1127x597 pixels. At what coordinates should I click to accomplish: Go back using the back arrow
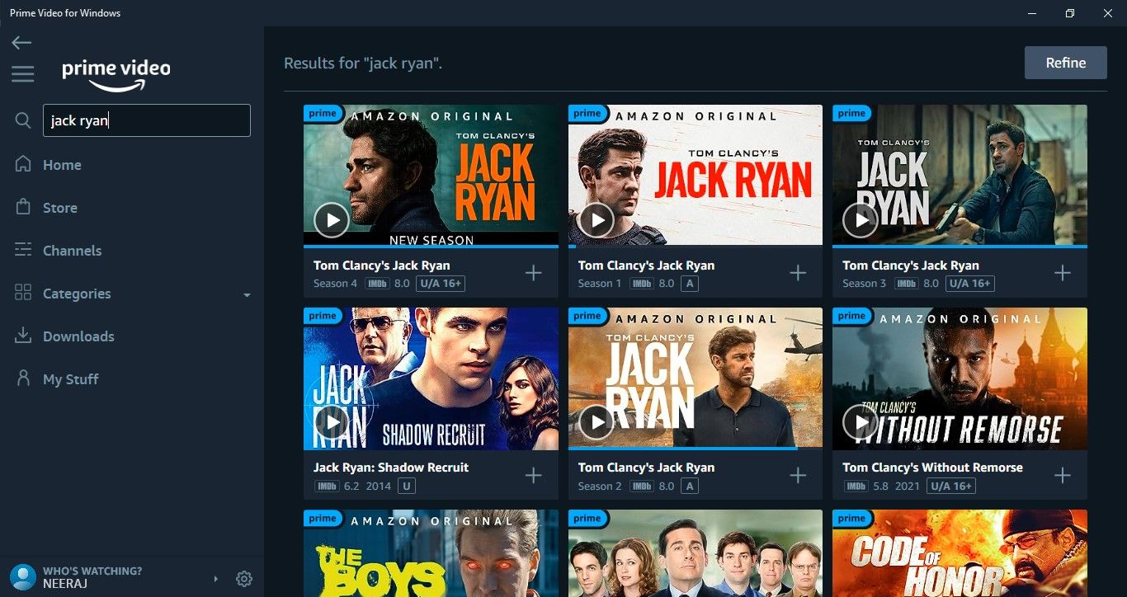[x=21, y=43]
